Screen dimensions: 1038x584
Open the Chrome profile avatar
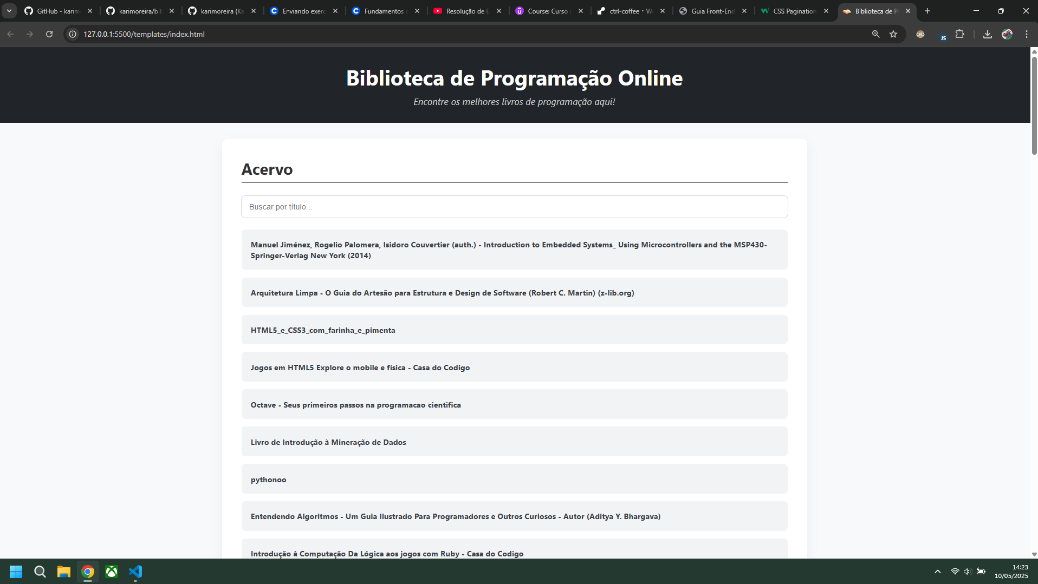(x=1007, y=34)
